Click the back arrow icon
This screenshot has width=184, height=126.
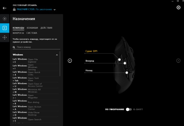click(4, 8)
